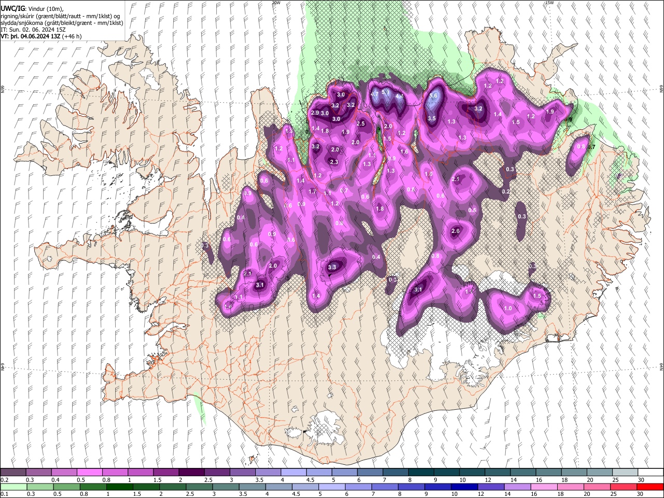Click the white swatch after 30, top row
This screenshot has width=664, height=498.
(x=649, y=473)
